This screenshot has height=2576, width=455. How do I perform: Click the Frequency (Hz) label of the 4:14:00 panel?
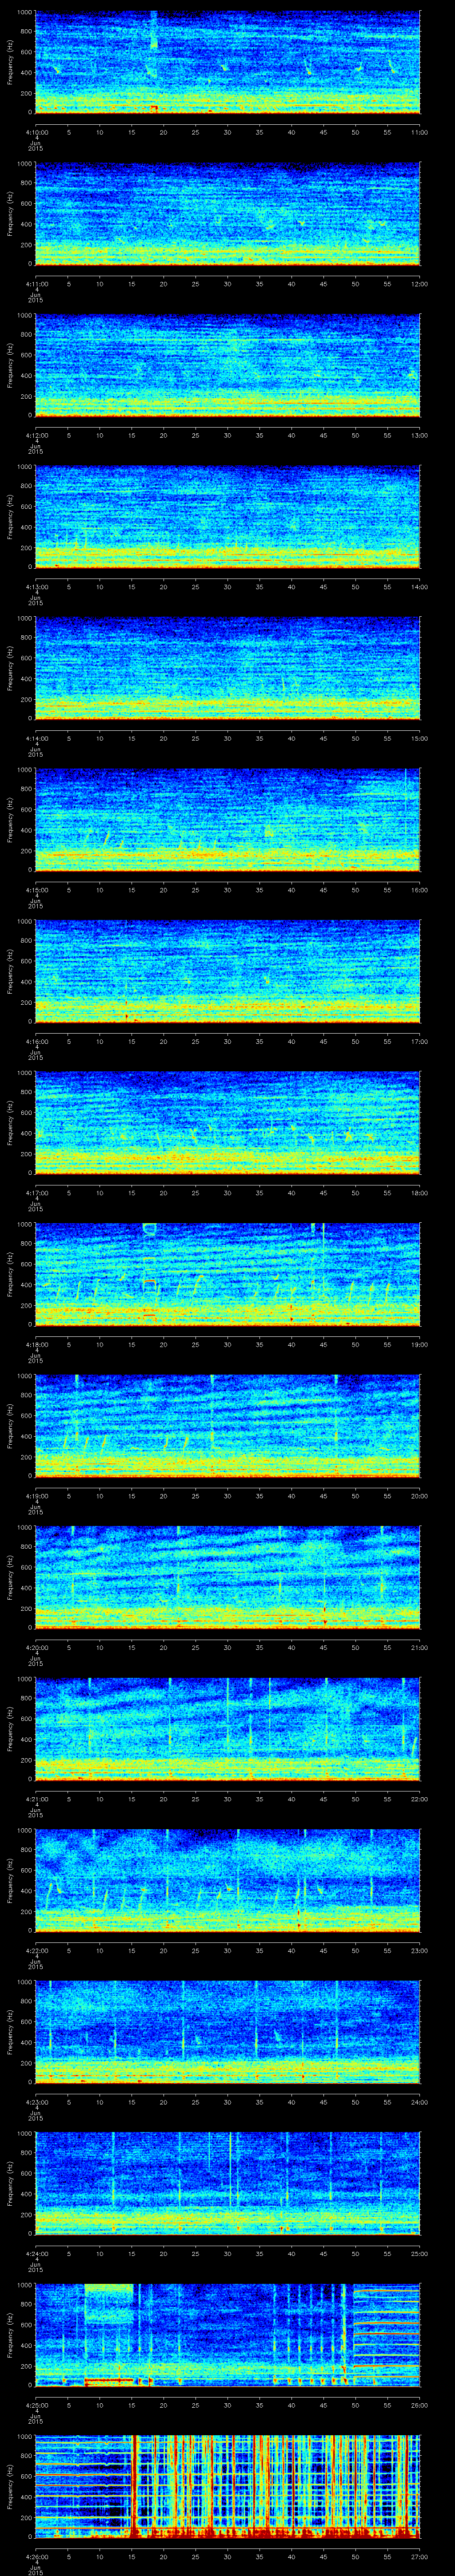point(10,668)
